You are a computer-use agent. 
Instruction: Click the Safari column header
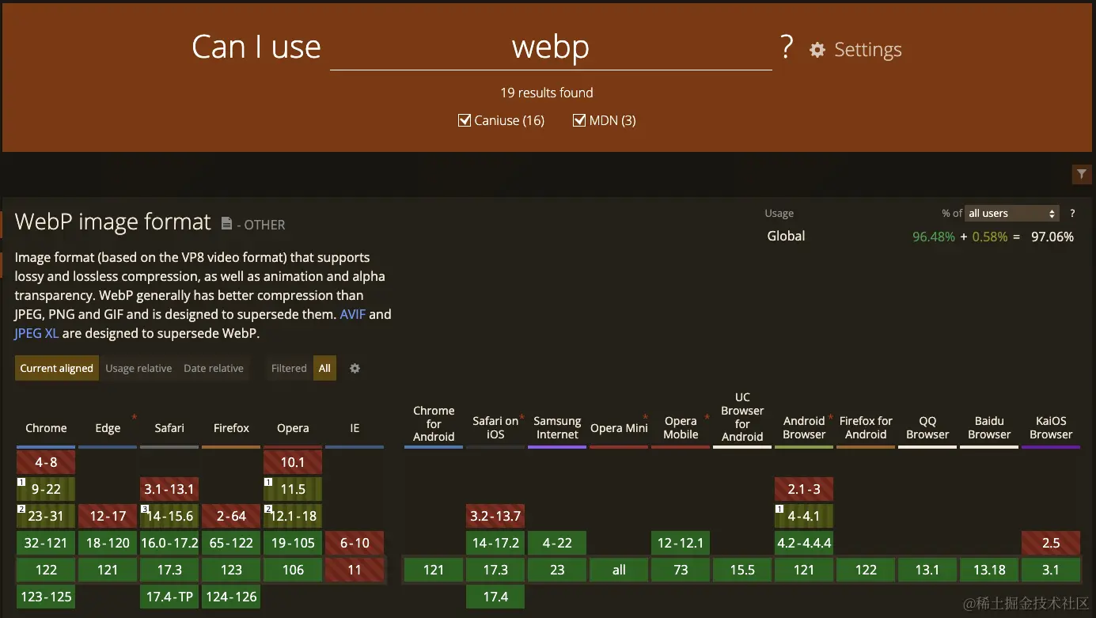169,428
